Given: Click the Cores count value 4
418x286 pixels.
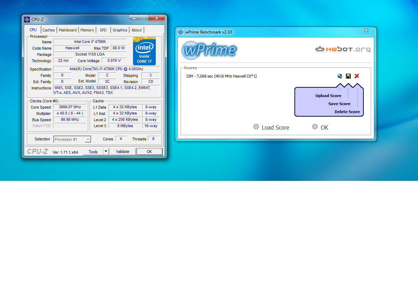Looking at the screenshot, I should [x=121, y=139].
